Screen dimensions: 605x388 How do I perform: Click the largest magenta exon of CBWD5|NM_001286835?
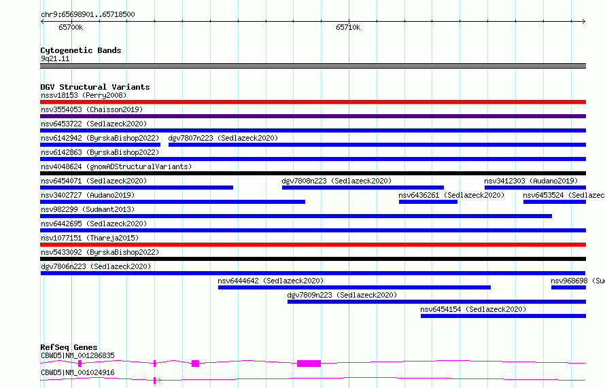309,364
